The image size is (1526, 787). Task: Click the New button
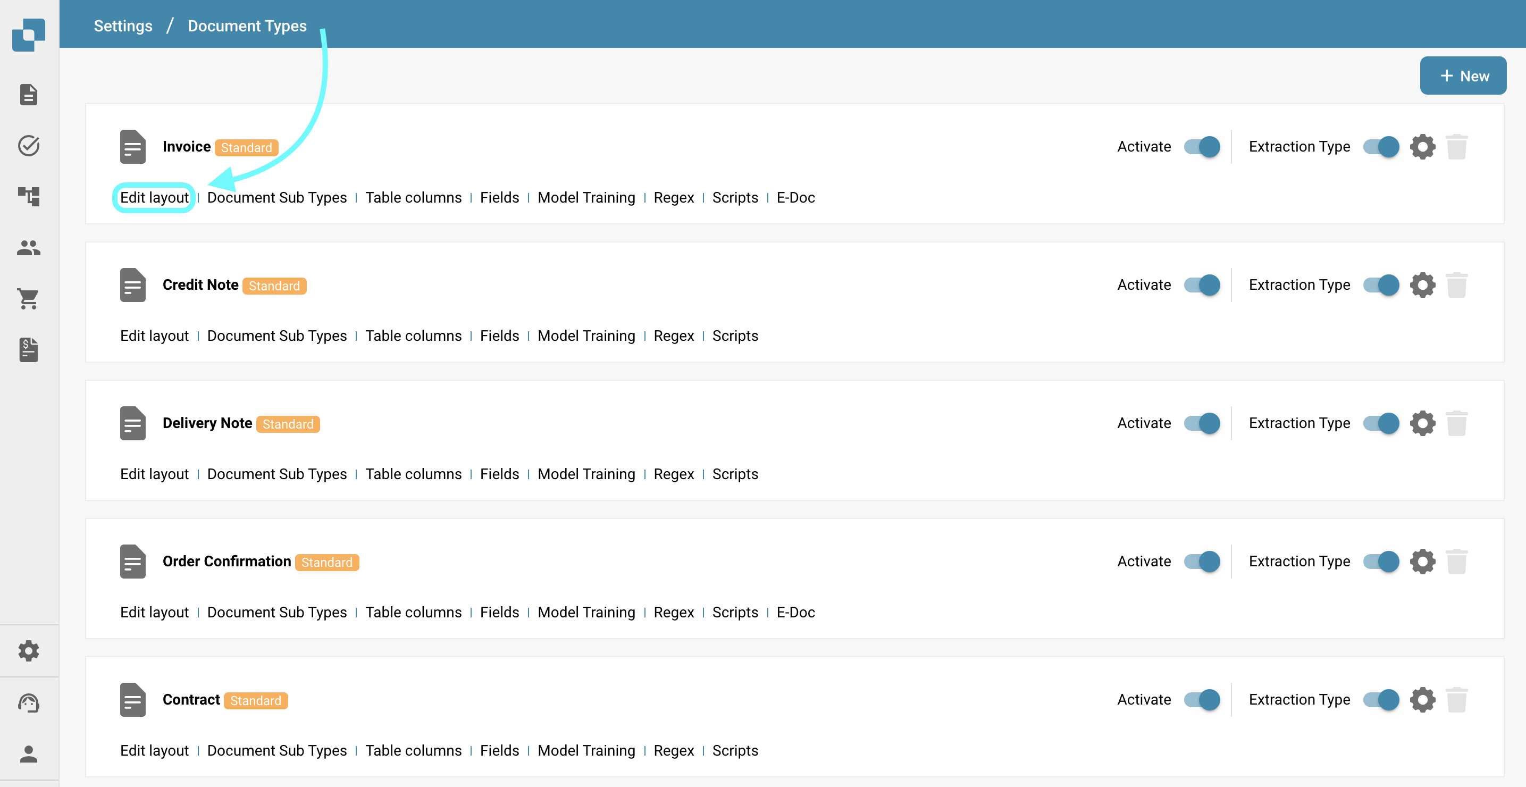pyautogui.click(x=1462, y=76)
